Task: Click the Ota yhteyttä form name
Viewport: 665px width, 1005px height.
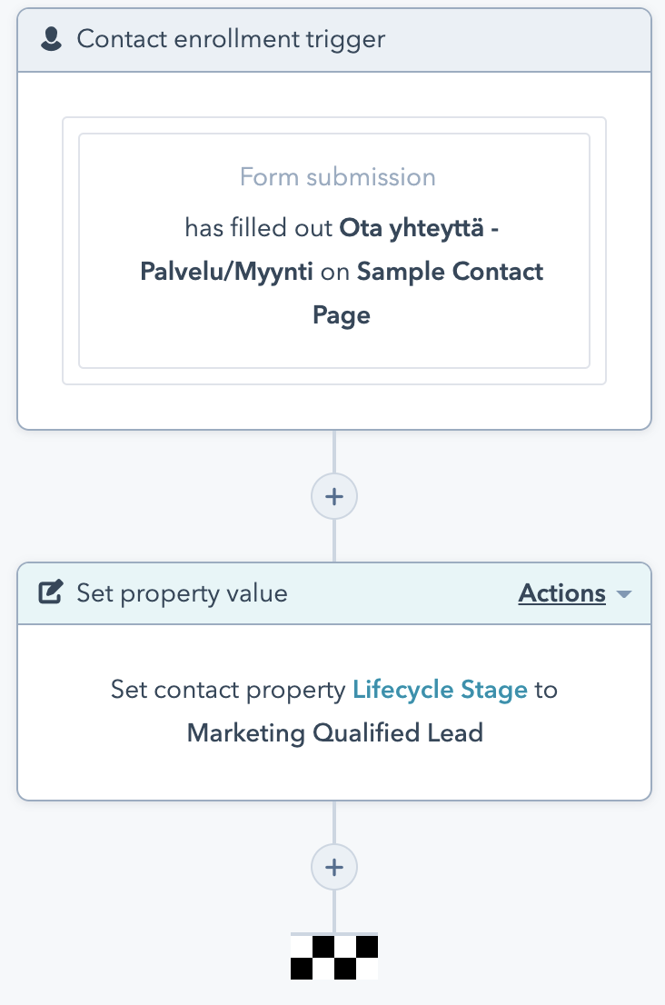Action: tap(419, 227)
